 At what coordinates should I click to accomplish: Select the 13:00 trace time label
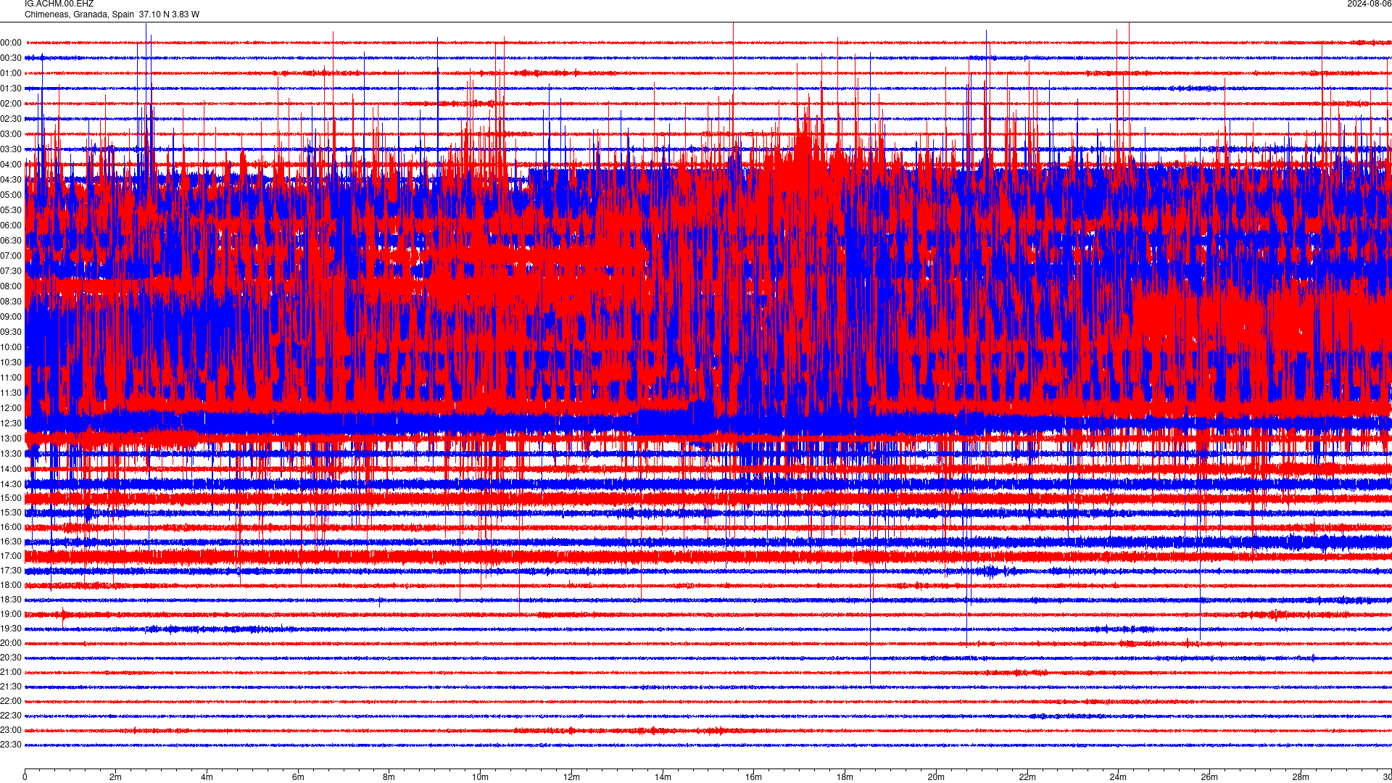pyautogui.click(x=11, y=439)
